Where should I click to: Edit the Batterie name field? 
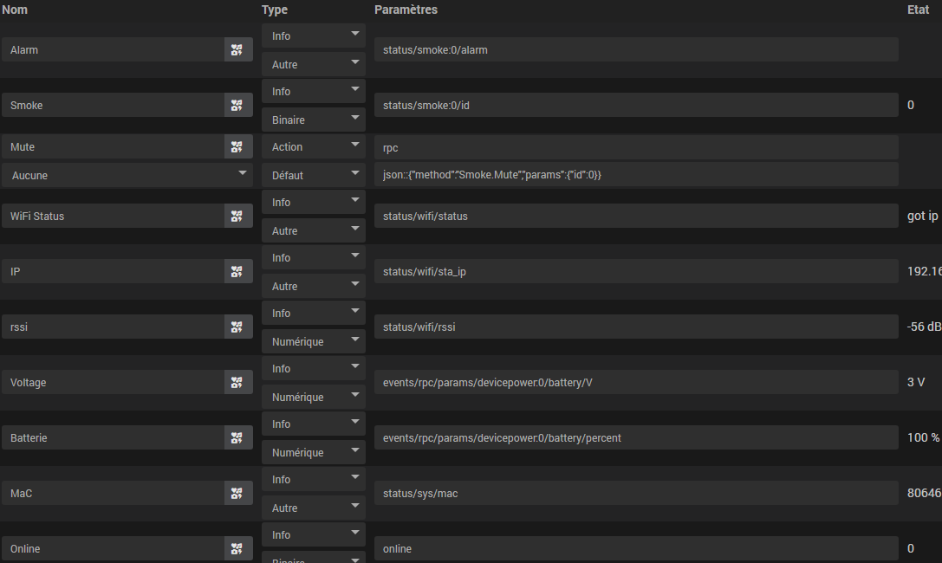pyautogui.click(x=113, y=437)
